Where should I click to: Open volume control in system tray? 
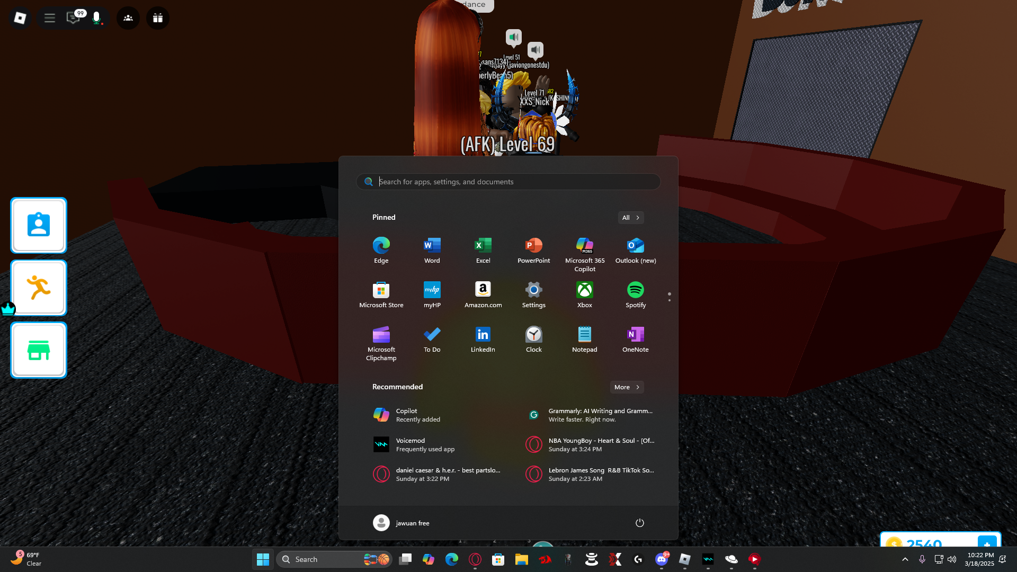(x=952, y=559)
